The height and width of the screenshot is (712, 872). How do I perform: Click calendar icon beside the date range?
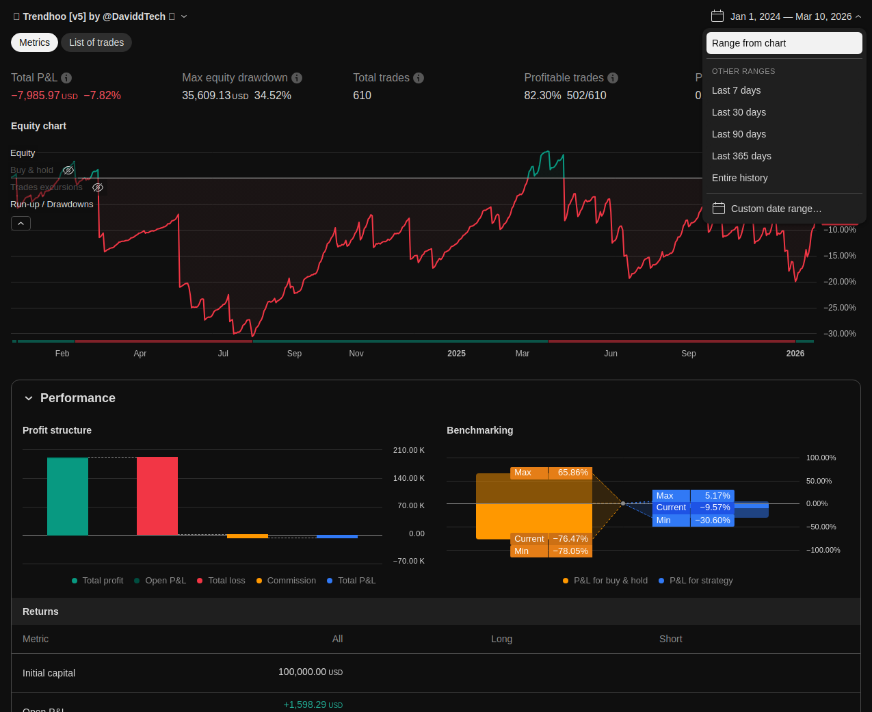click(x=717, y=16)
